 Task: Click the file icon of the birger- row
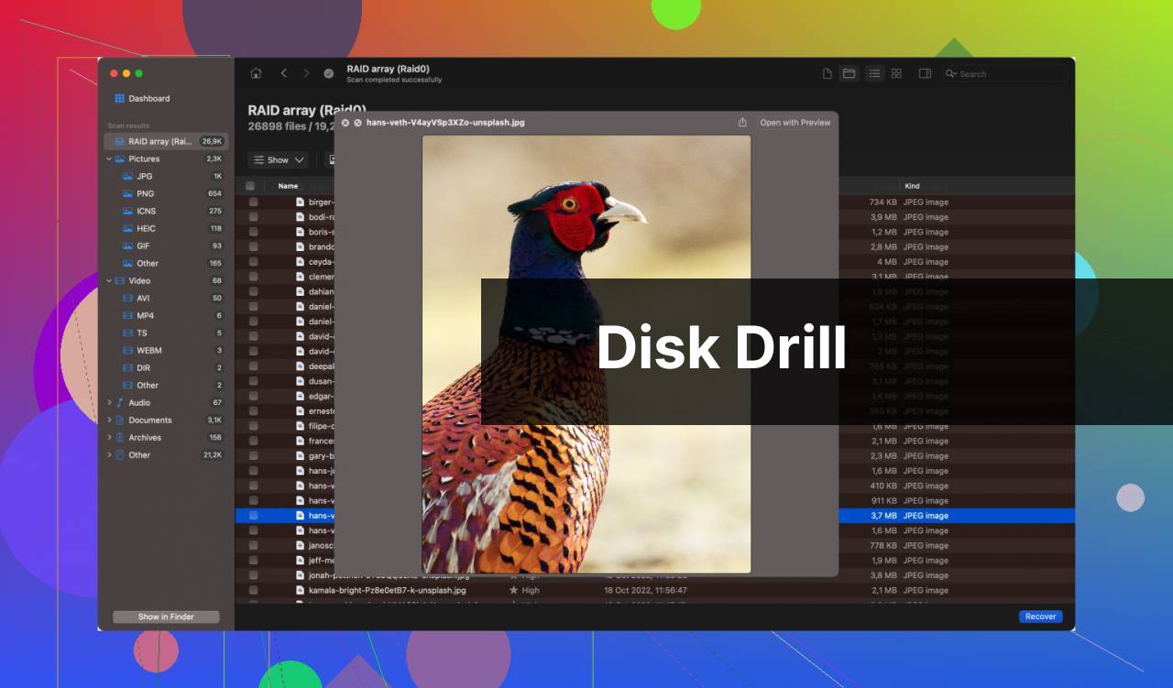[300, 202]
